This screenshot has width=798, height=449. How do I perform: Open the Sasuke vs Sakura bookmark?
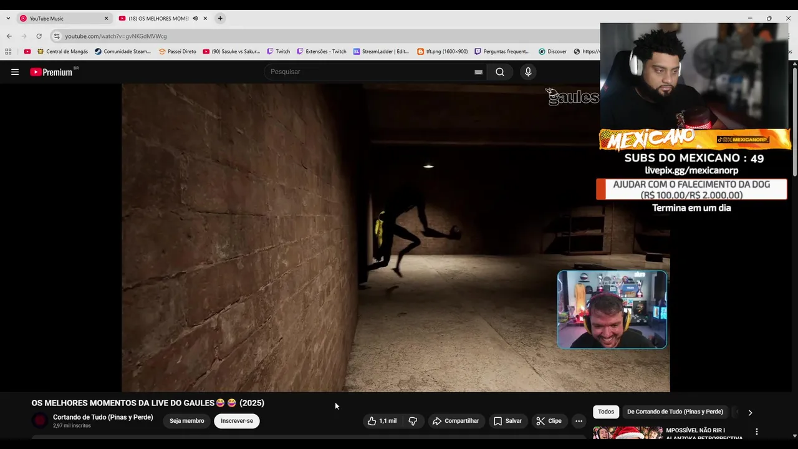231,52
